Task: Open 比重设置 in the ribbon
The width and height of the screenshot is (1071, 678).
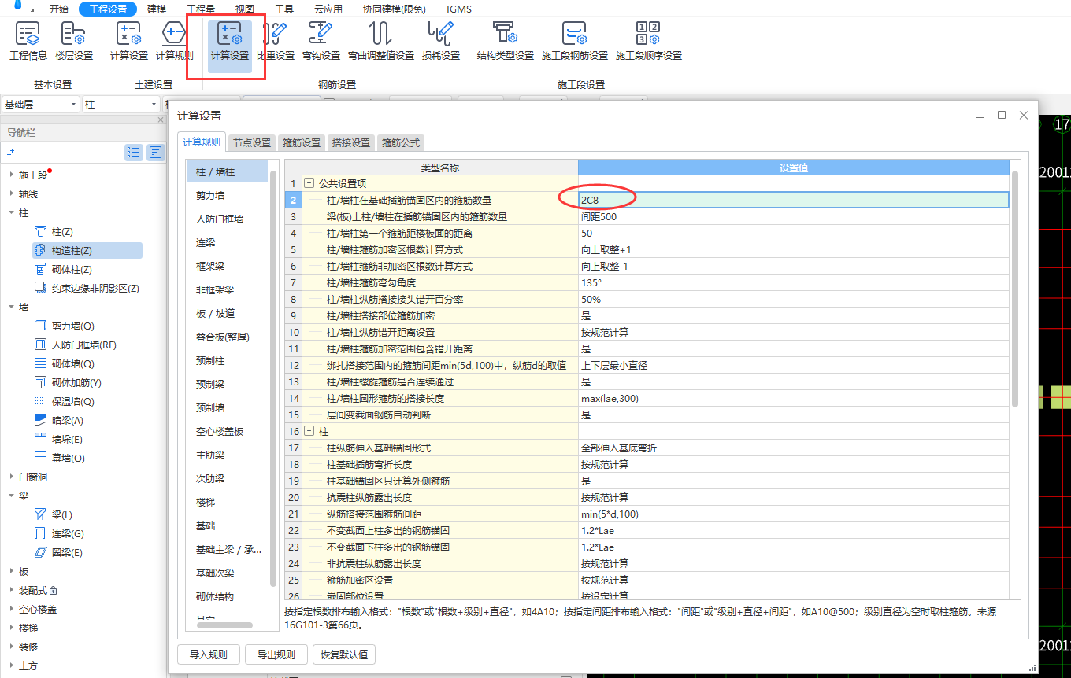Action: tap(276, 42)
